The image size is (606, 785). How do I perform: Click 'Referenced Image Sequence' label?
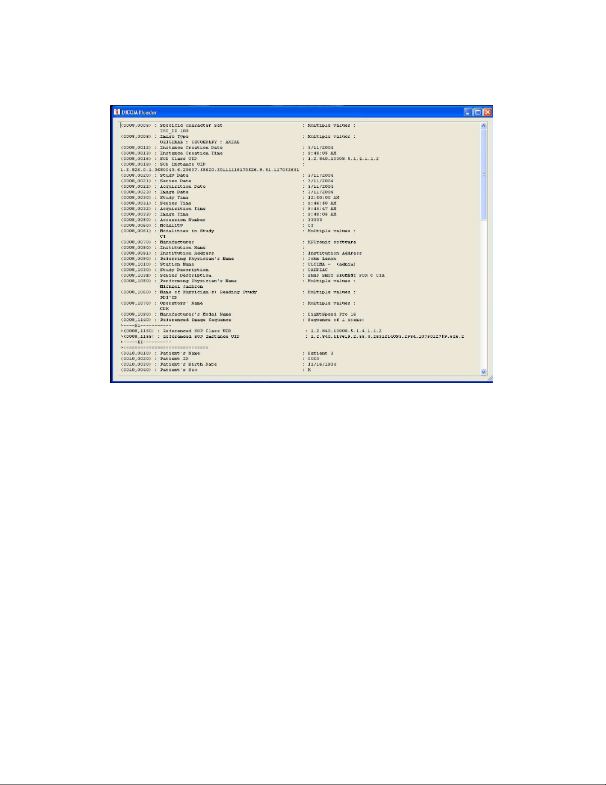(195, 320)
